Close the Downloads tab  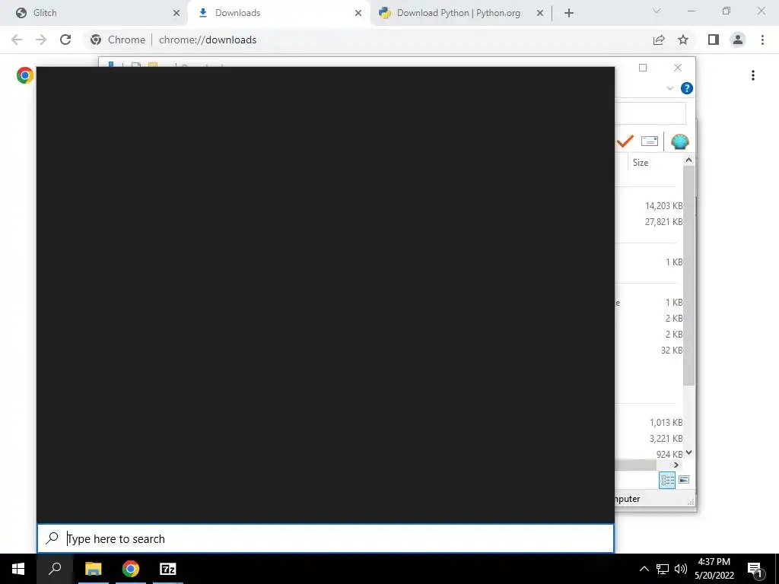click(x=358, y=14)
